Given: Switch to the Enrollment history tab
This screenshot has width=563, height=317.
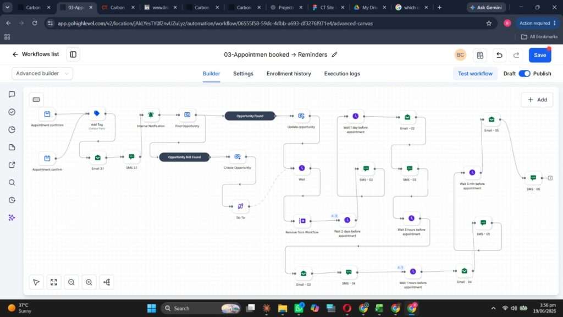Looking at the screenshot, I should [x=289, y=73].
